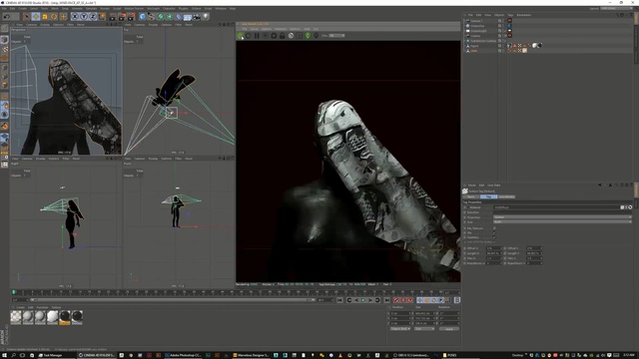Select the first checkered material thumbnail
The height and width of the screenshot is (359, 639).
[x=16, y=317]
